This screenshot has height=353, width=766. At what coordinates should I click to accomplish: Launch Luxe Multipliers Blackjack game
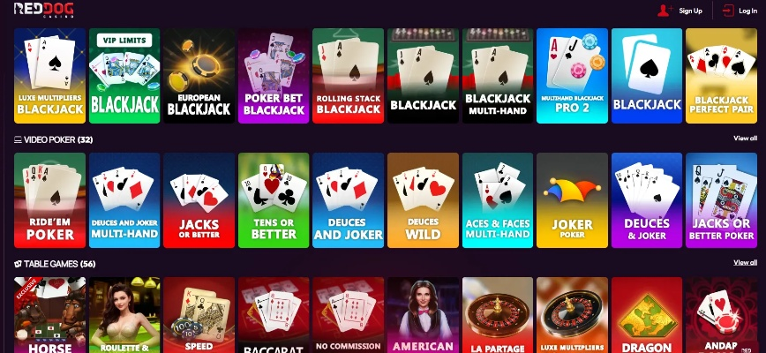click(49, 76)
